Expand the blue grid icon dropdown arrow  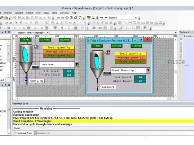tap(148, 28)
